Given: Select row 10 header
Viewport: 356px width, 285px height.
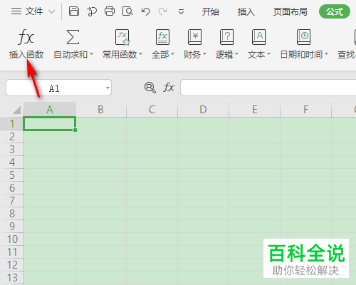Looking at the screenshot, I should [x=12, y=239].
